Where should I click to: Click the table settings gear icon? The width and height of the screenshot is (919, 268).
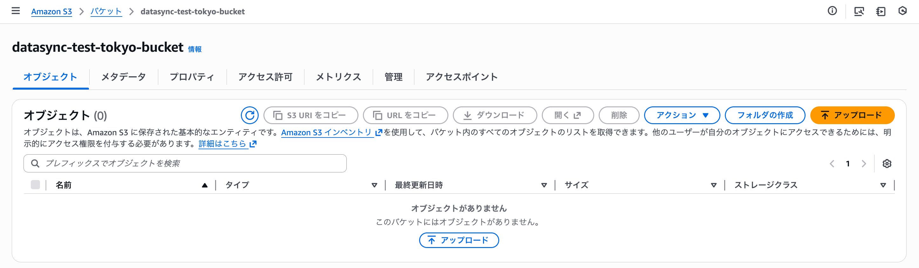coord(887,164)
